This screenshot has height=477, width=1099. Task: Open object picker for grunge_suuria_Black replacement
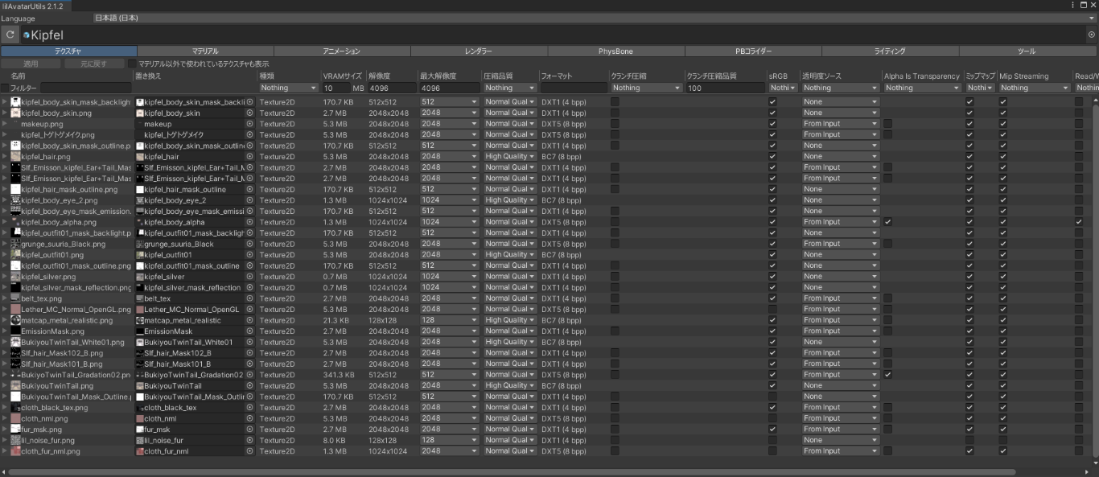click(249, 244)
